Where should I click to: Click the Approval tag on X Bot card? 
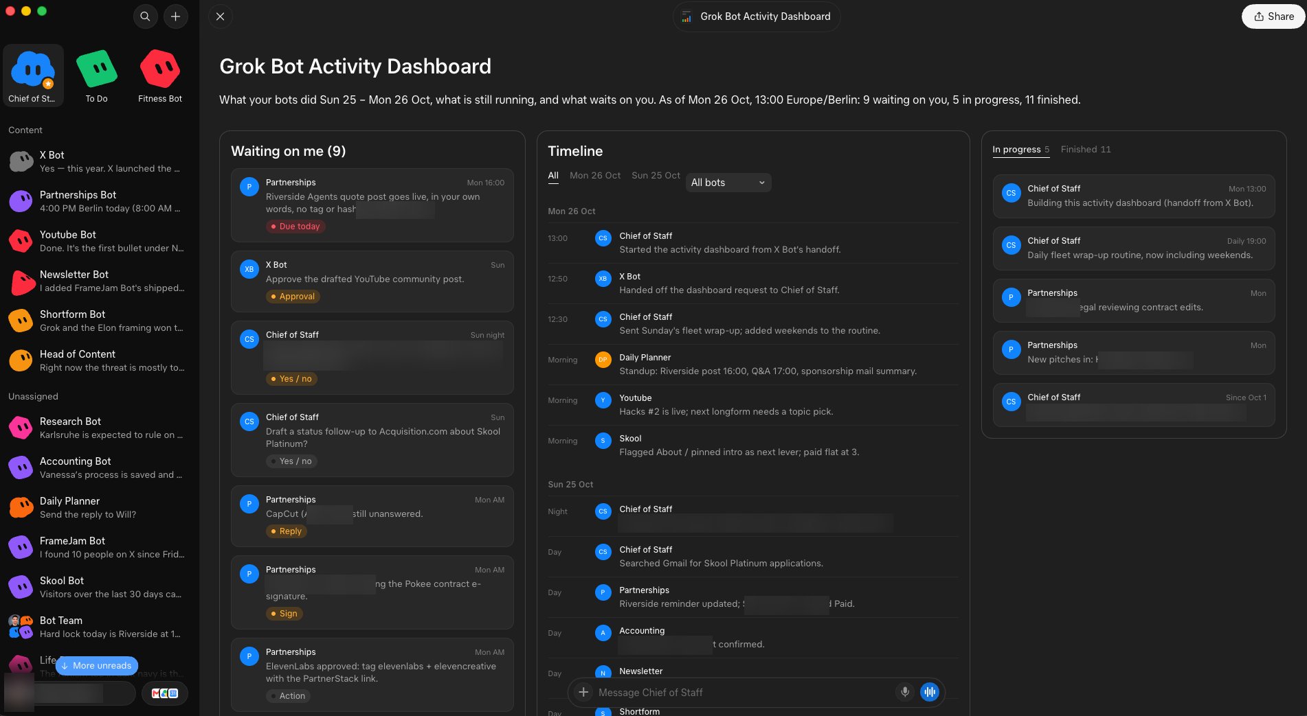(293, 297)
